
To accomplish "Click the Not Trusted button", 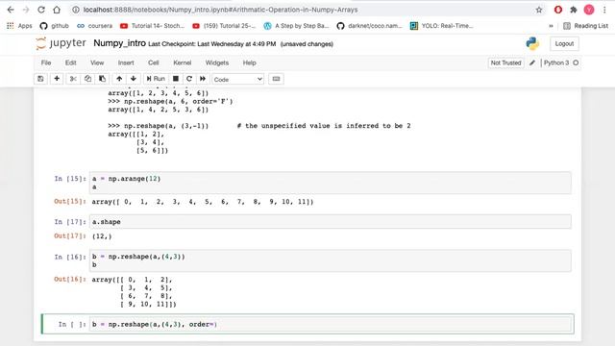I will 506,62.
